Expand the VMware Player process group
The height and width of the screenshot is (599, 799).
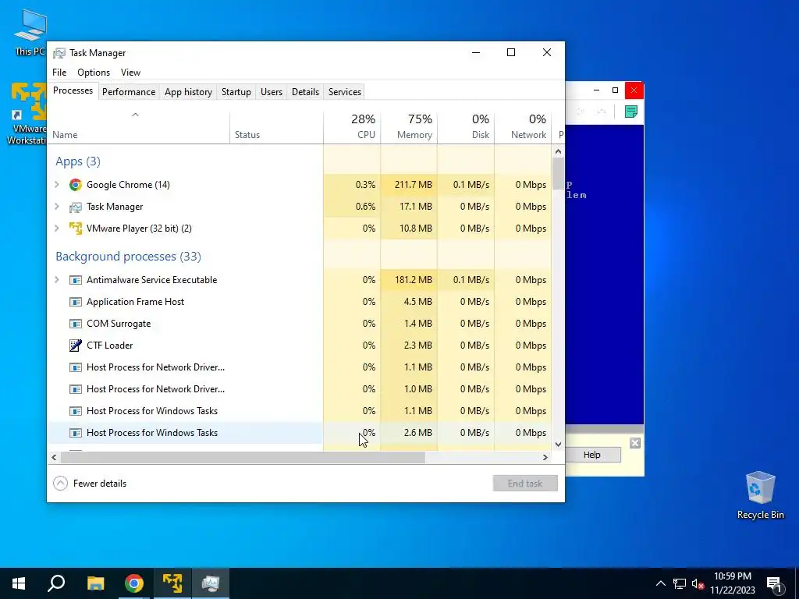56,229
